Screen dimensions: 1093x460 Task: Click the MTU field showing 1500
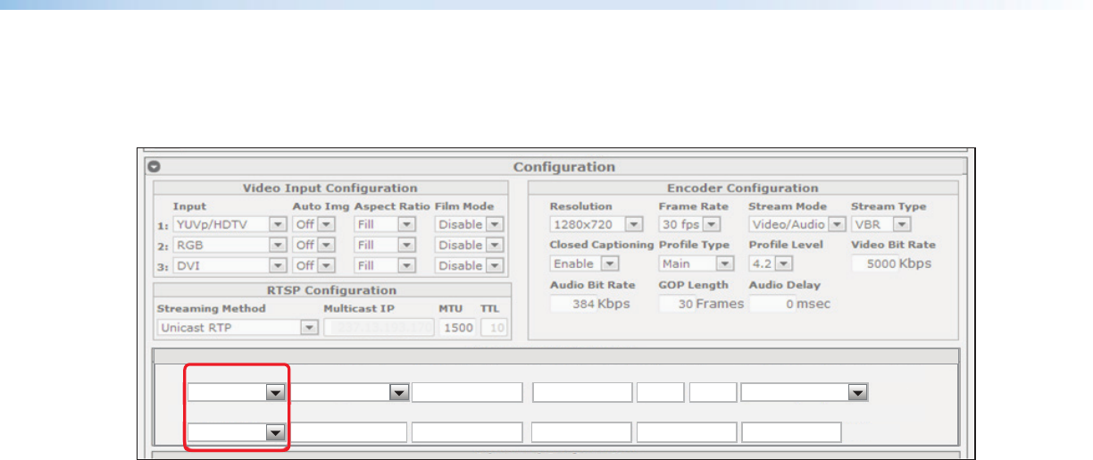[457, 328]
